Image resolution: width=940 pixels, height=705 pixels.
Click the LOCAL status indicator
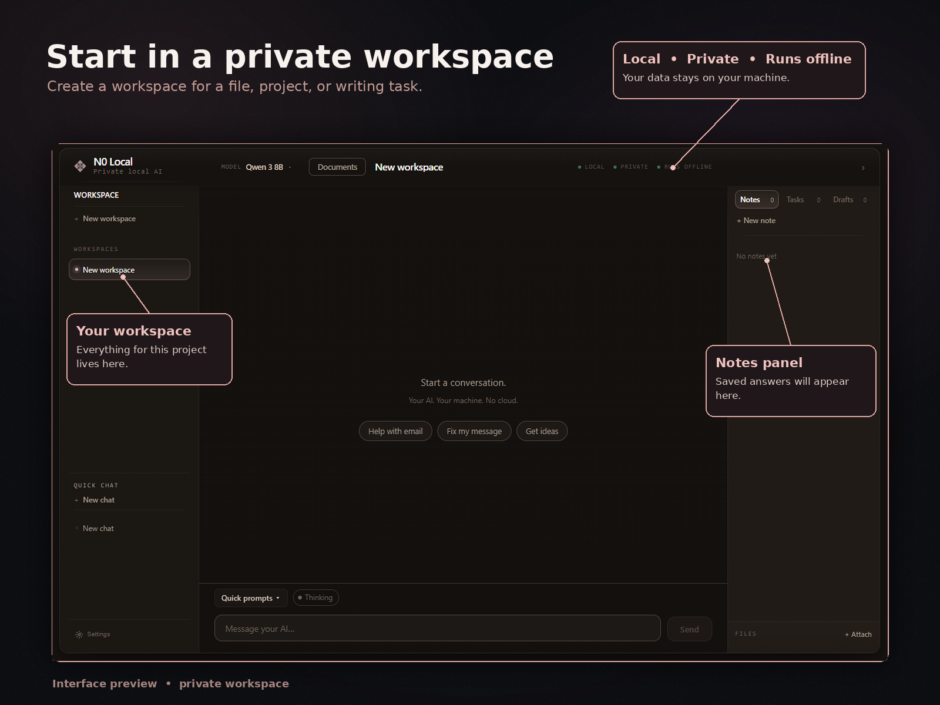coord(591,167)
